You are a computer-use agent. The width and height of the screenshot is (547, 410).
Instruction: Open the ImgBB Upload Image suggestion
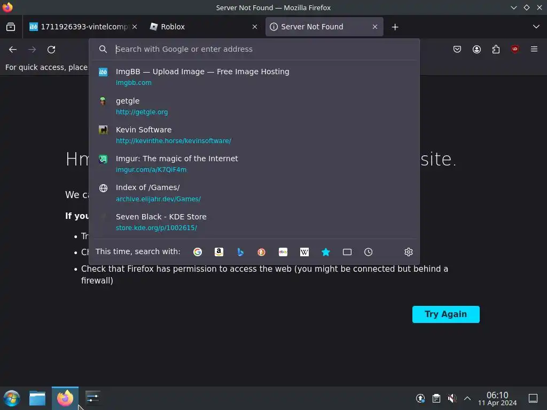click(x=254, y=77)
